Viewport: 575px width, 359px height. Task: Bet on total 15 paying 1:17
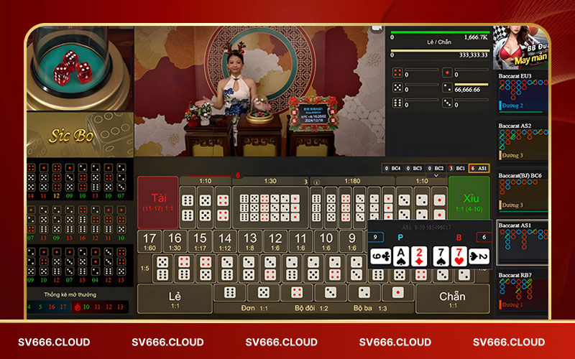200,241
